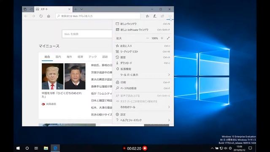Click the Cortana circle icon

[27, 148]
